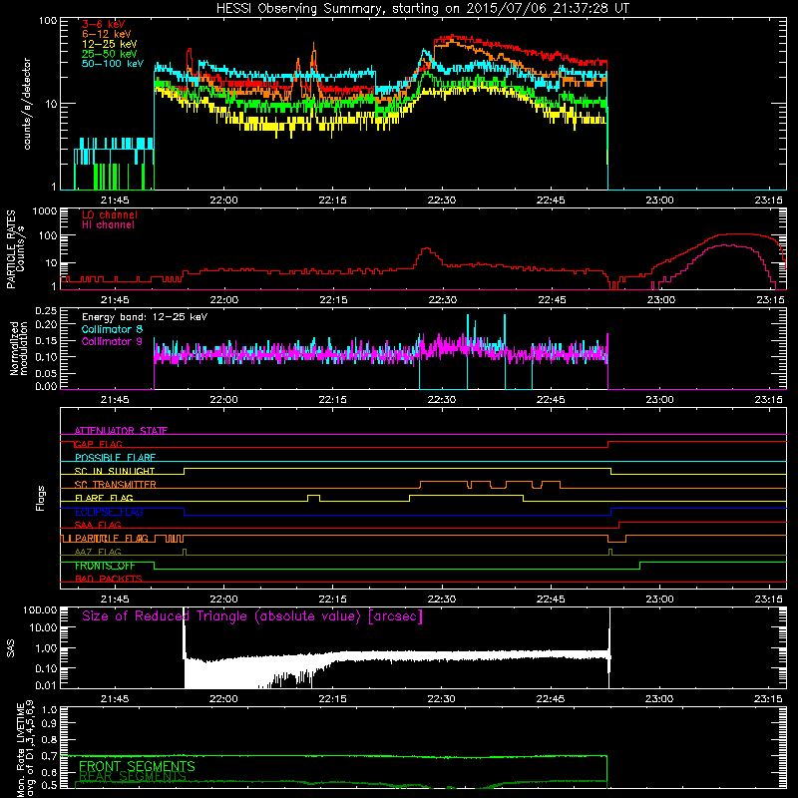Select the '50-100 keV' cyan legend label
The image size is (798, 798).
click(x=113, y=64)
